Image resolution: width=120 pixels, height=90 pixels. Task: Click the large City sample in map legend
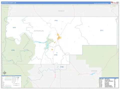18,77
